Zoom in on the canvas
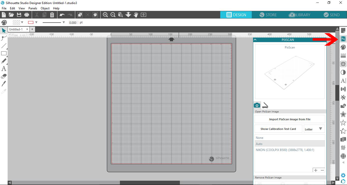 pyautogui.click(x=105, y=15)
